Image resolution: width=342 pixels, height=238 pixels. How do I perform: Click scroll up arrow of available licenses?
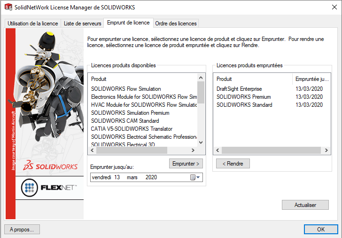tap(201, 78)
